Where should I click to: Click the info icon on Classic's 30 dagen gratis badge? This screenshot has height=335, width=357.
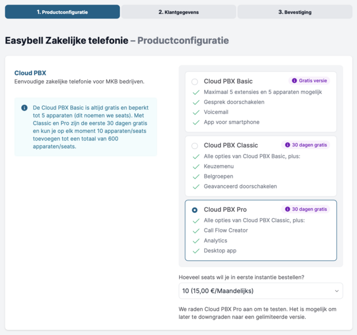point(287,144)
